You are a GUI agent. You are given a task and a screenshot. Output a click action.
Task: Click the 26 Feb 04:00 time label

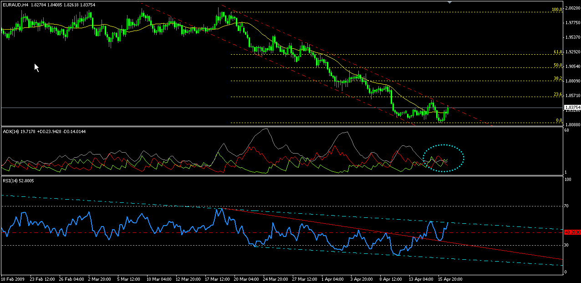coord(71,278)
